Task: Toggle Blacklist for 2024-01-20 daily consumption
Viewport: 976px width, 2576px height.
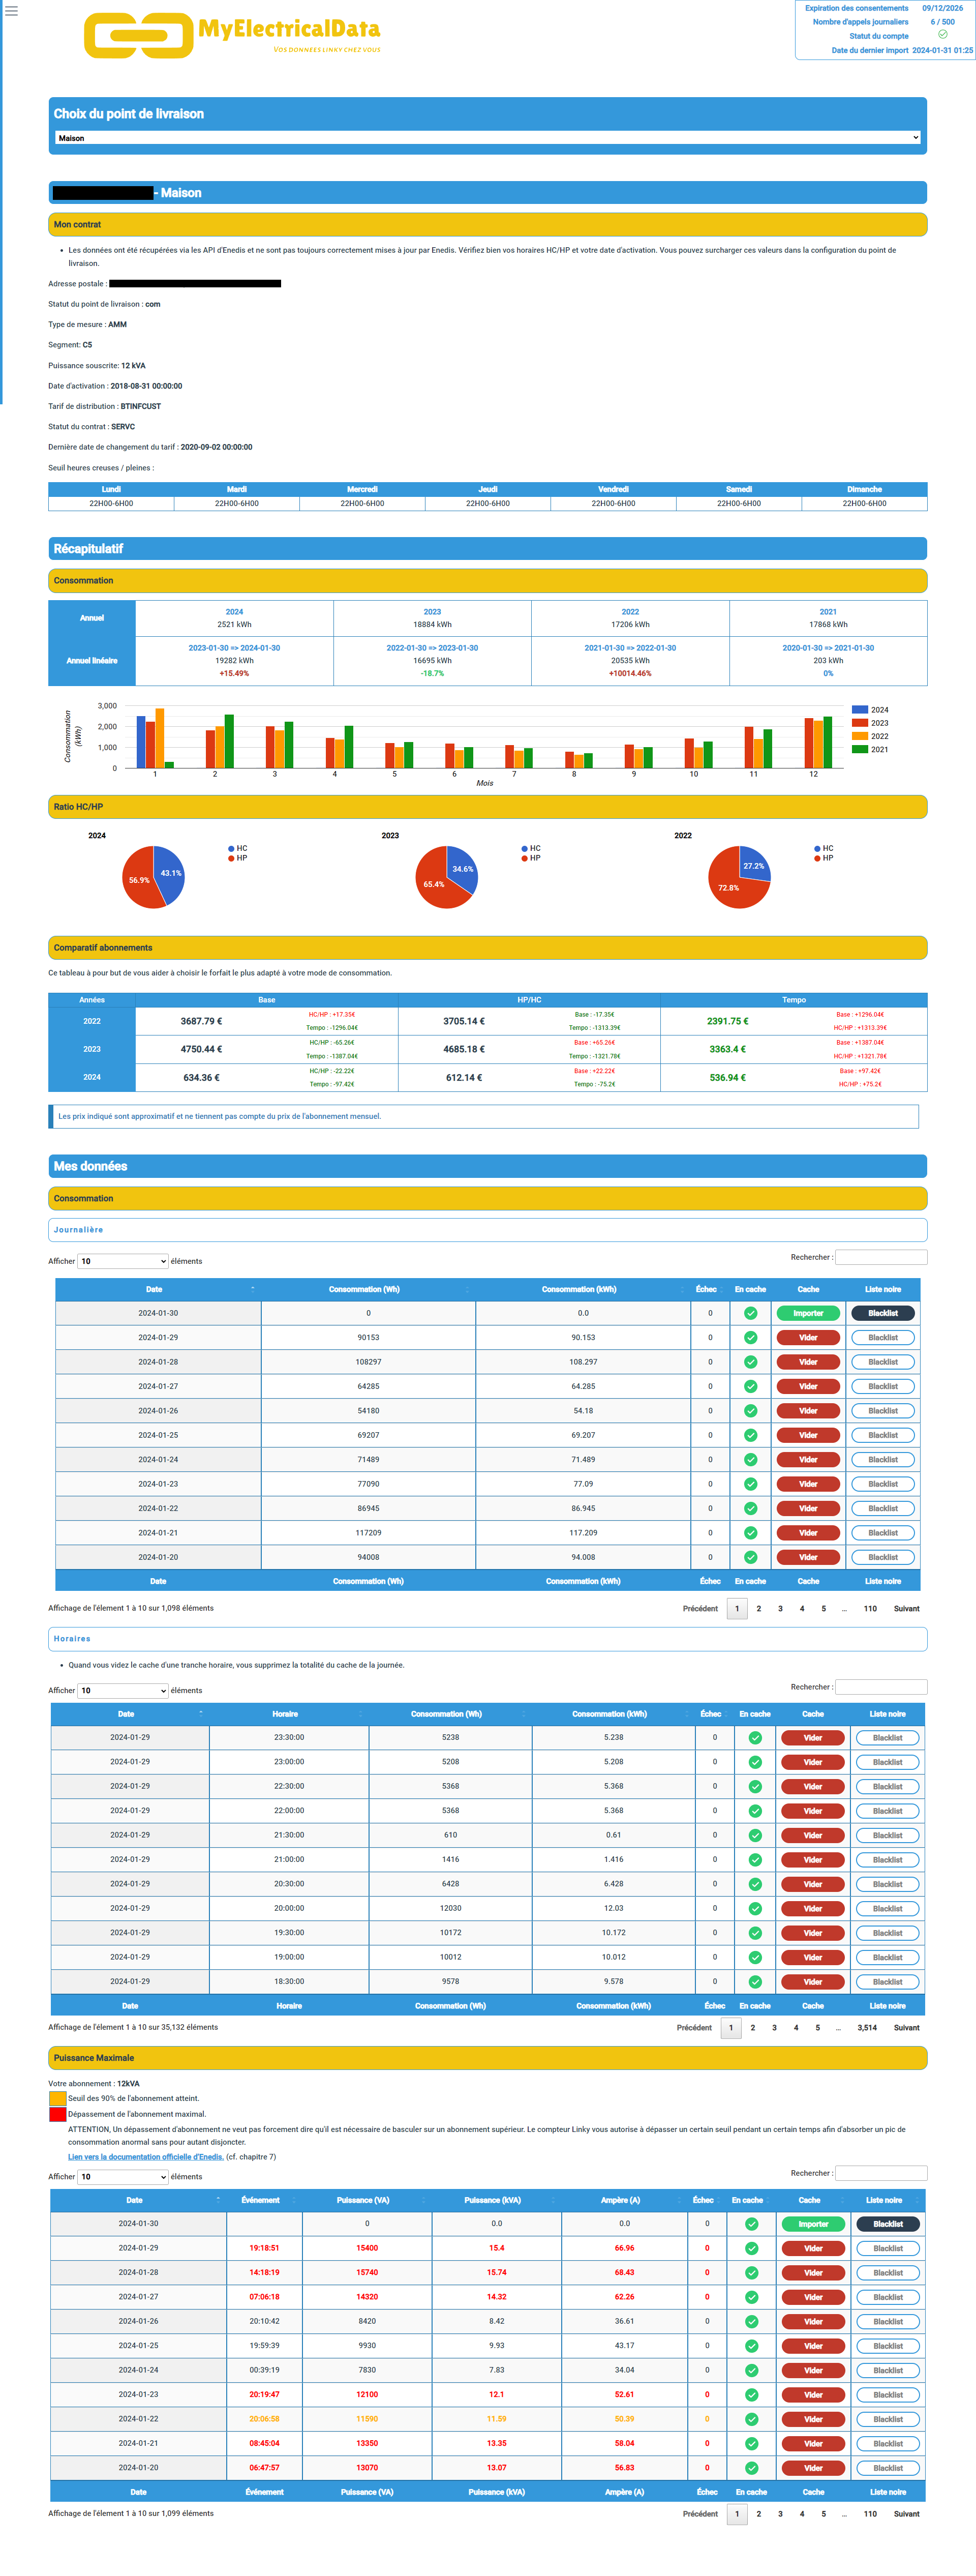Action: click(883, 1557)
